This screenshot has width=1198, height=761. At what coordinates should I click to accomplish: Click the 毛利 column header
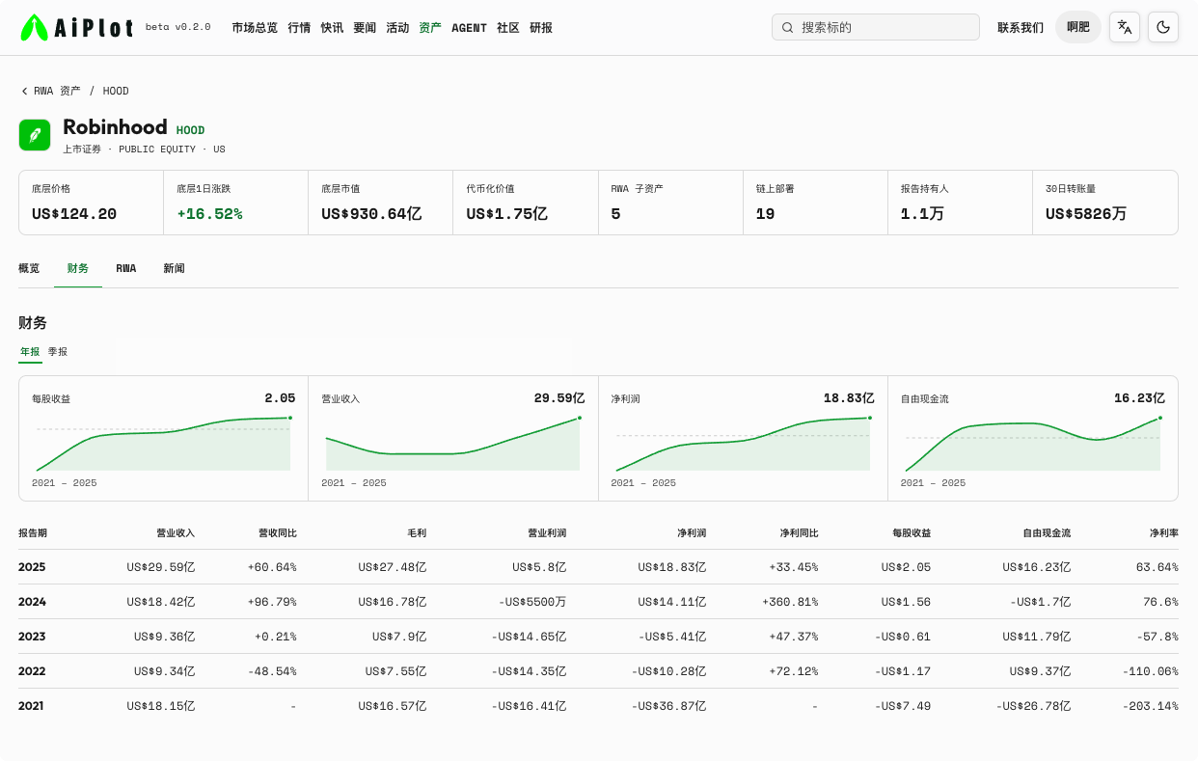point(417,532)
